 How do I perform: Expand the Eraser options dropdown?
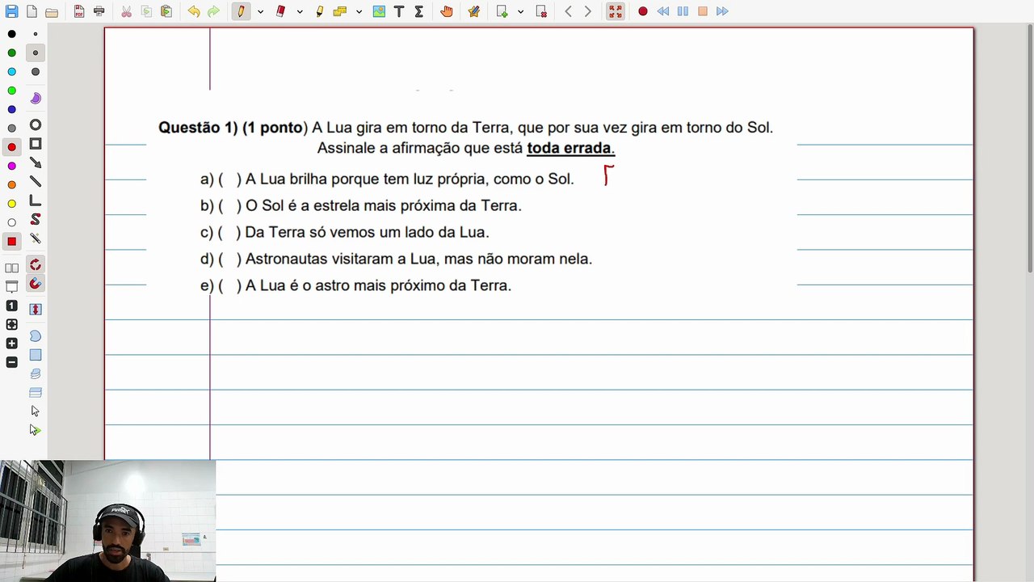click(300, 11)
